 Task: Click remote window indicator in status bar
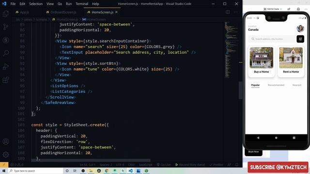point(4,164)
